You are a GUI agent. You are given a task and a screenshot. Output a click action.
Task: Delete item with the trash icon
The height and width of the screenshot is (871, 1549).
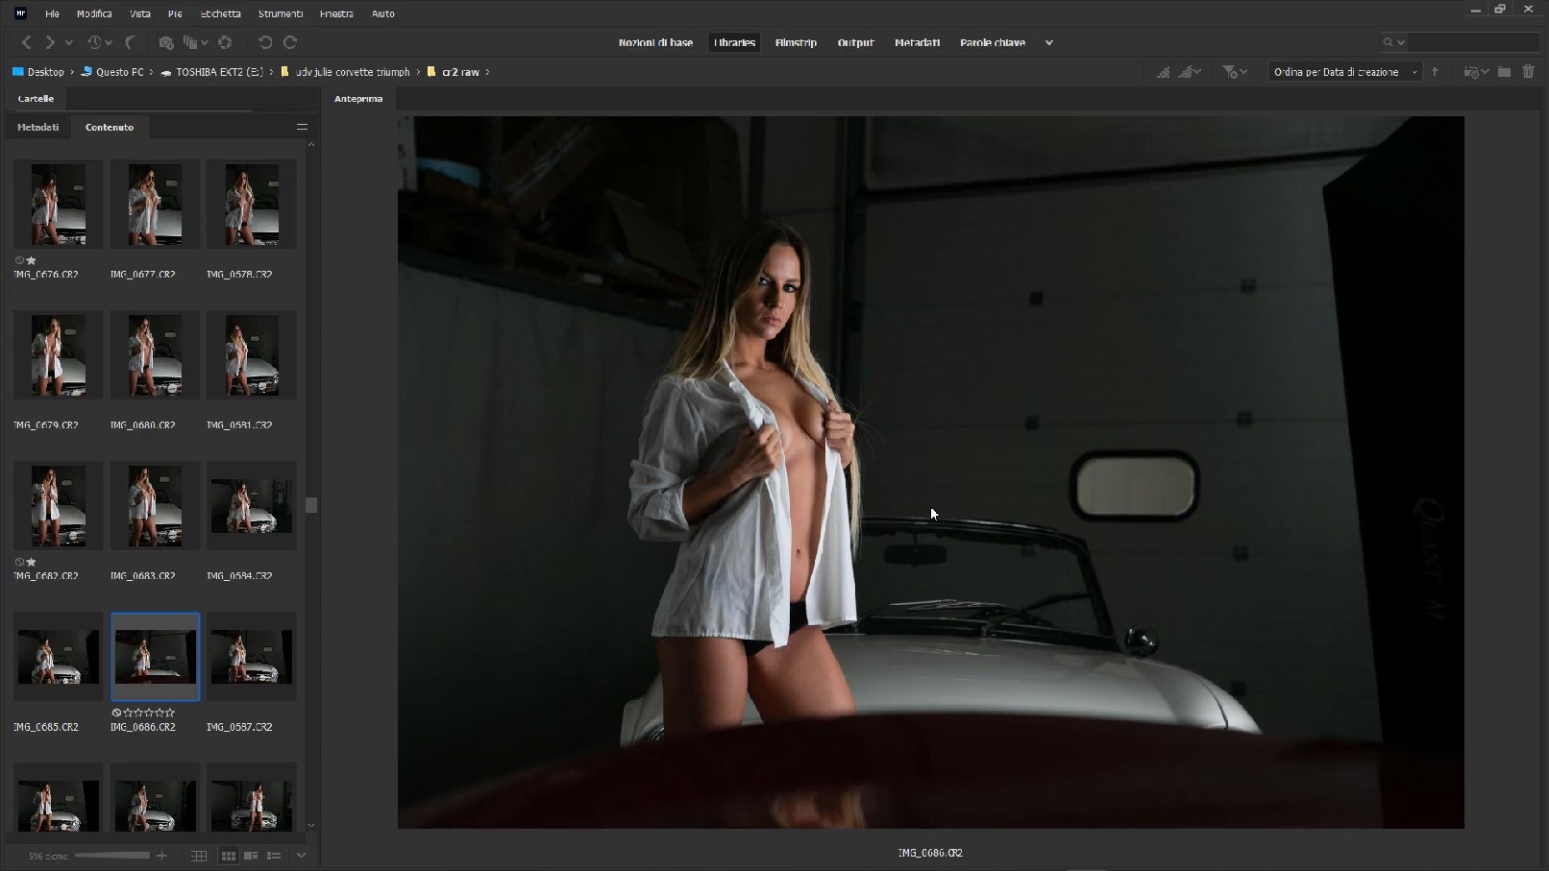click(1528, 72)
